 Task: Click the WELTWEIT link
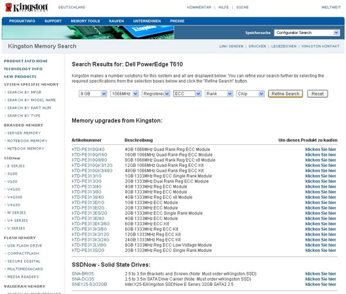(331, 8)
